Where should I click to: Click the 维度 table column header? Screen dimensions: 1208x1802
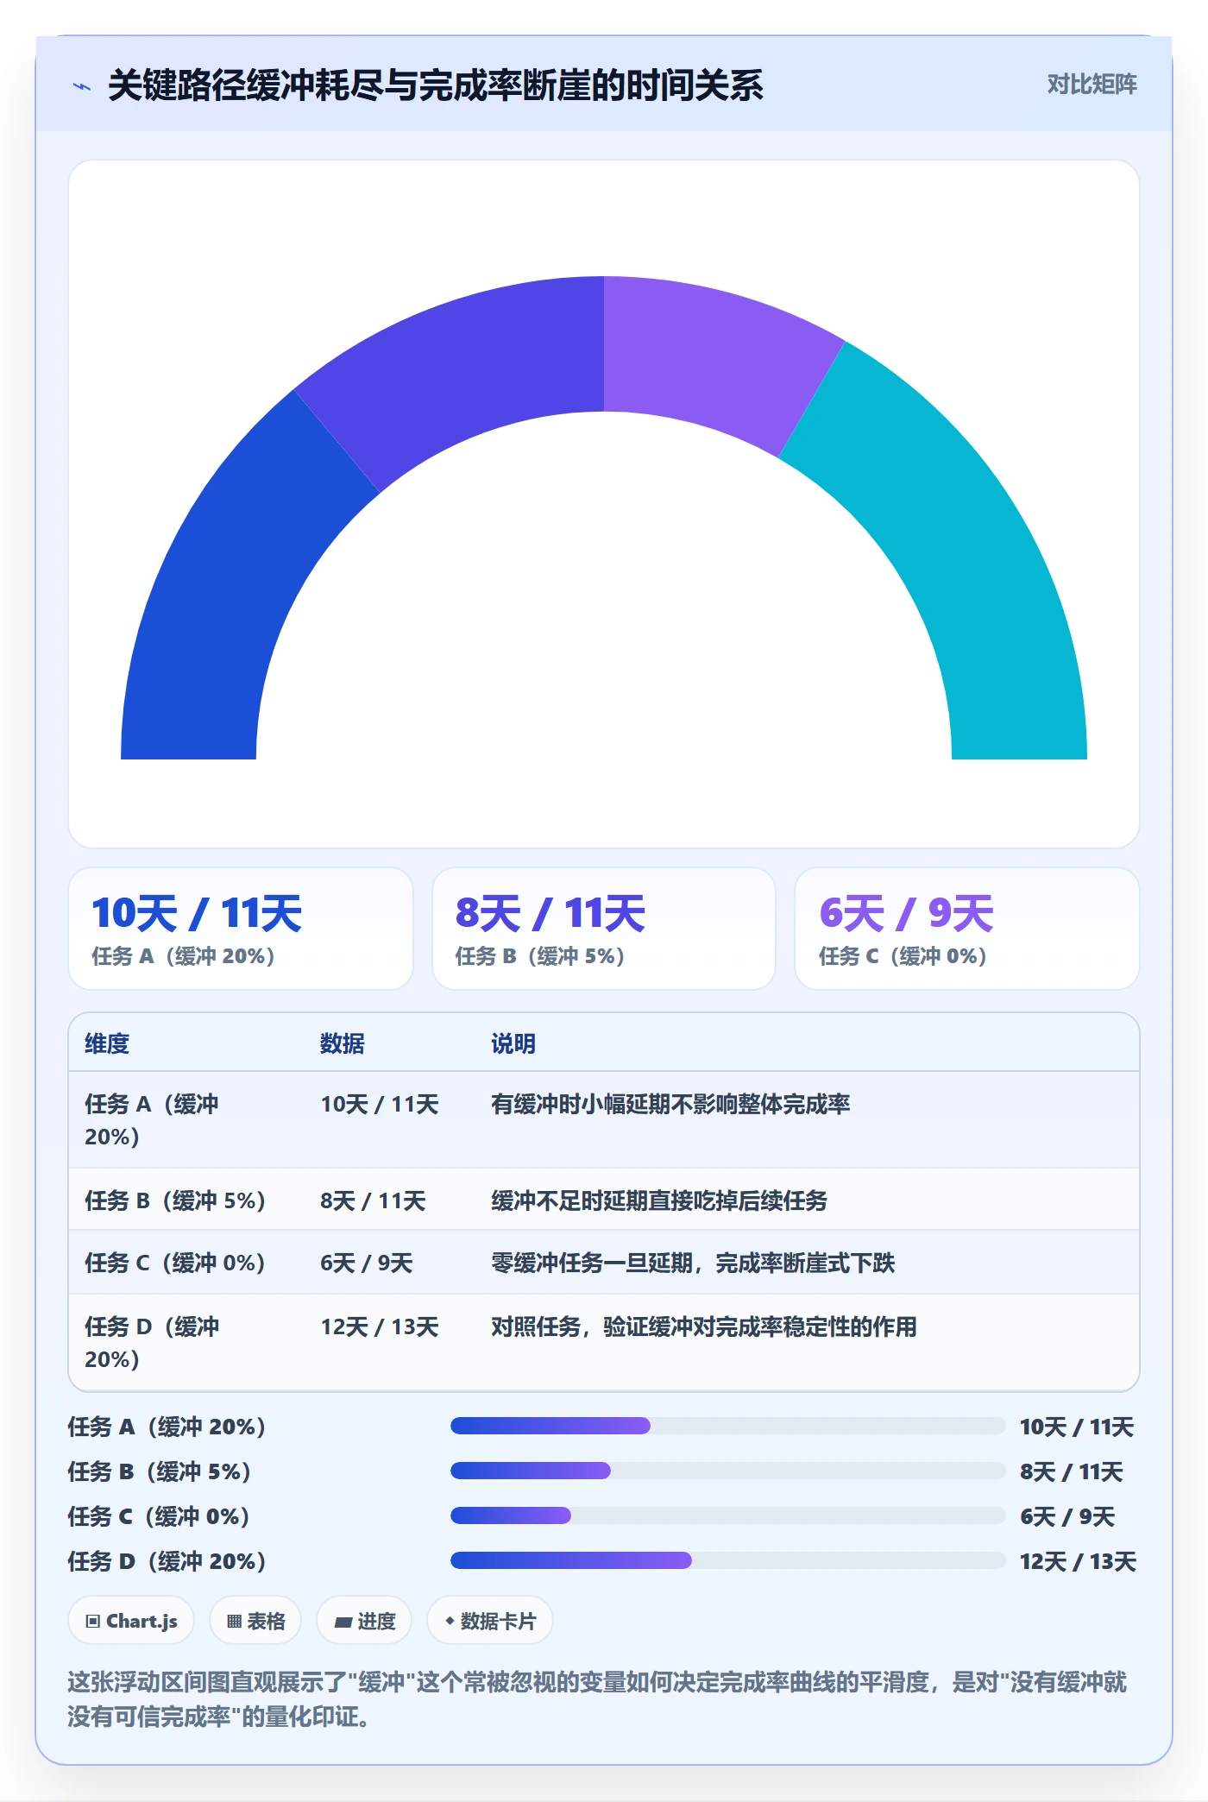(x=107, y=1043)
